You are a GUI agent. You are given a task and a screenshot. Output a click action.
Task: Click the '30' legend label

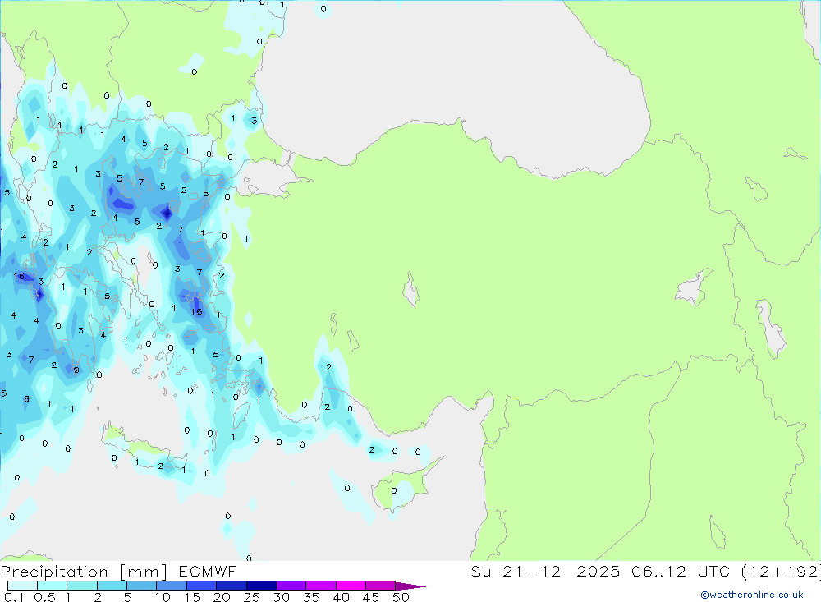(x=282, y=597)
